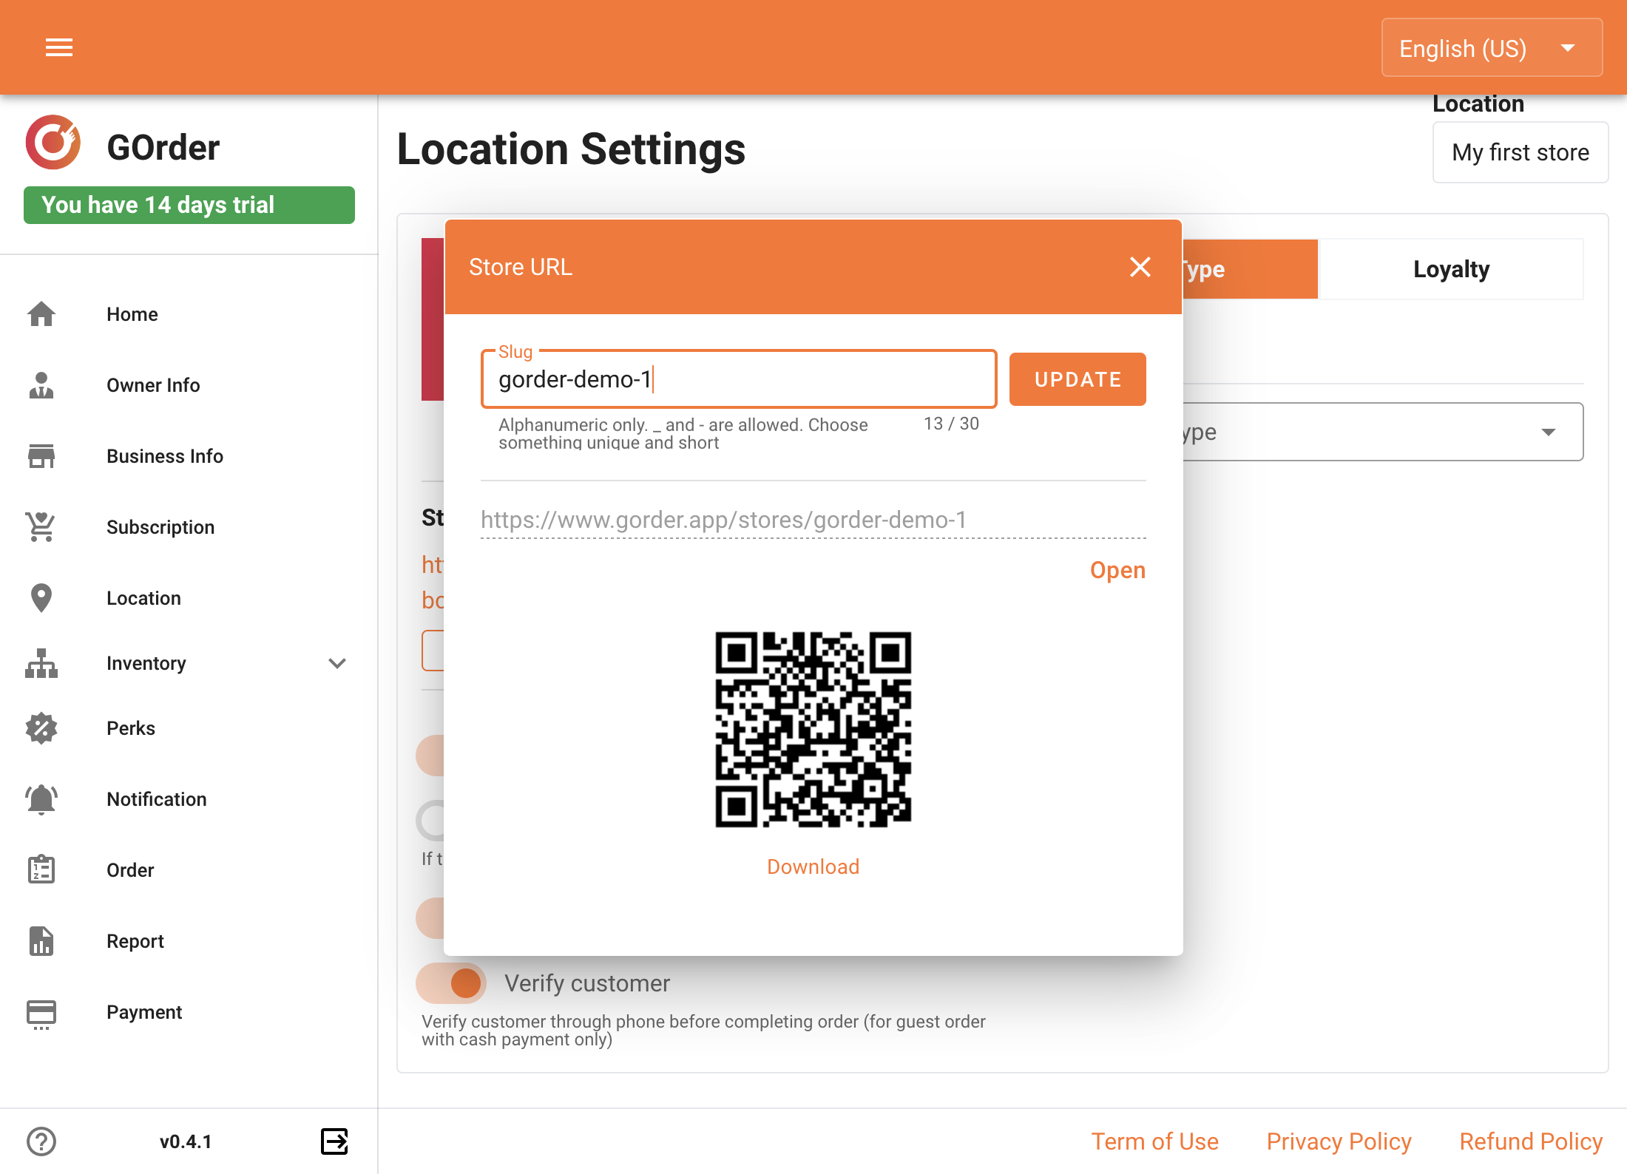Open the type dropdown behind the dialog
Viewport: 1627px width, 1174px height.
1381,432
